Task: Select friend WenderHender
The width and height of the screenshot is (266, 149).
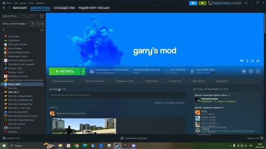Action: coord(215,100)
